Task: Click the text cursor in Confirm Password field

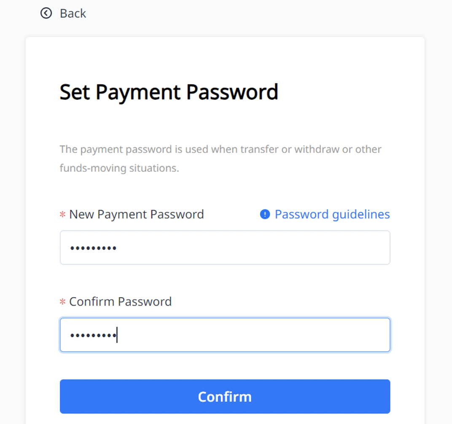Action: [117, 335]
